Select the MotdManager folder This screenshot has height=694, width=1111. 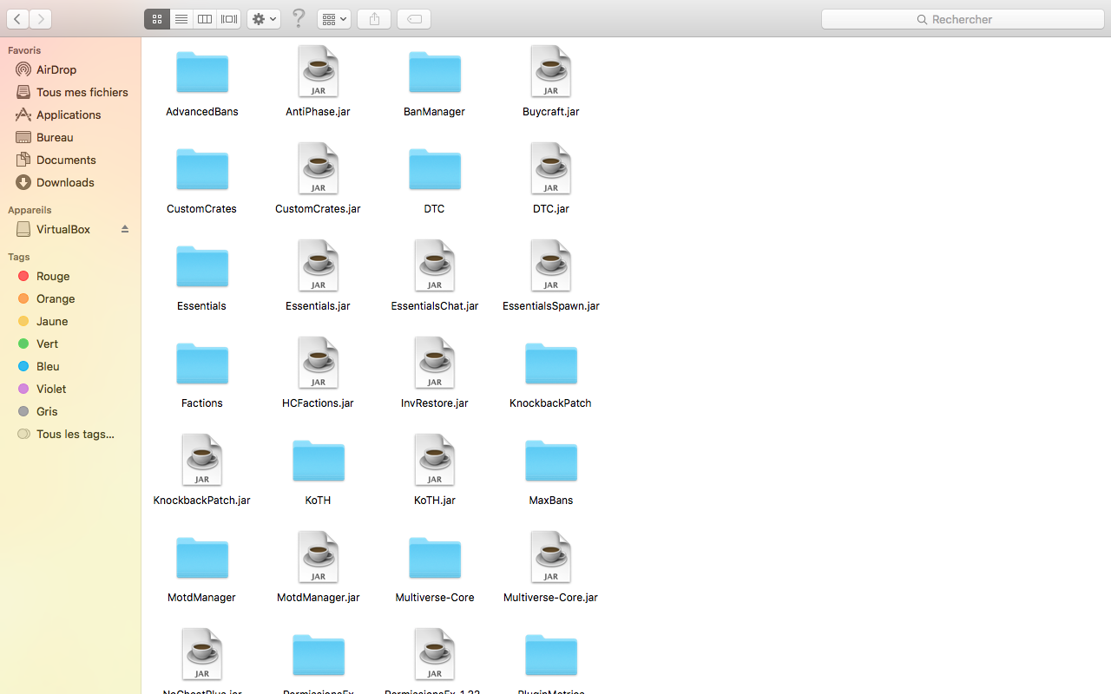[x=202, y=568]
